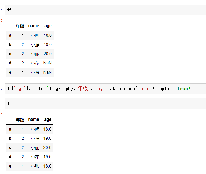Select 小强 in the upper table
The width and height of the screenshot is (206, 174).
35,45
